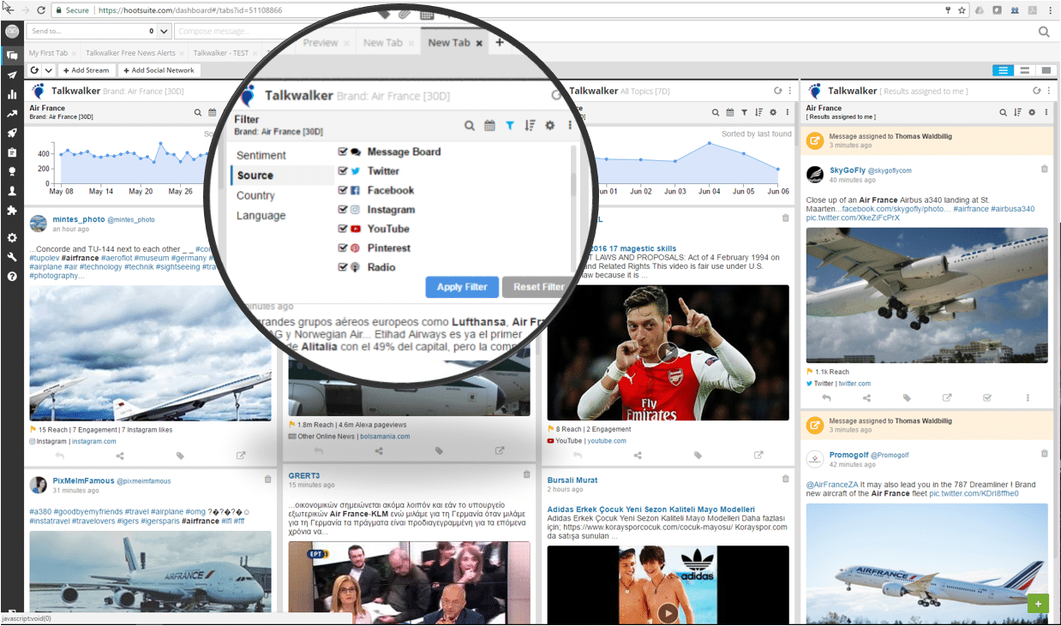1061x626 pixels.
Task: Switch to Talkwalker - TEST tab
Action: tap(220, 53)
